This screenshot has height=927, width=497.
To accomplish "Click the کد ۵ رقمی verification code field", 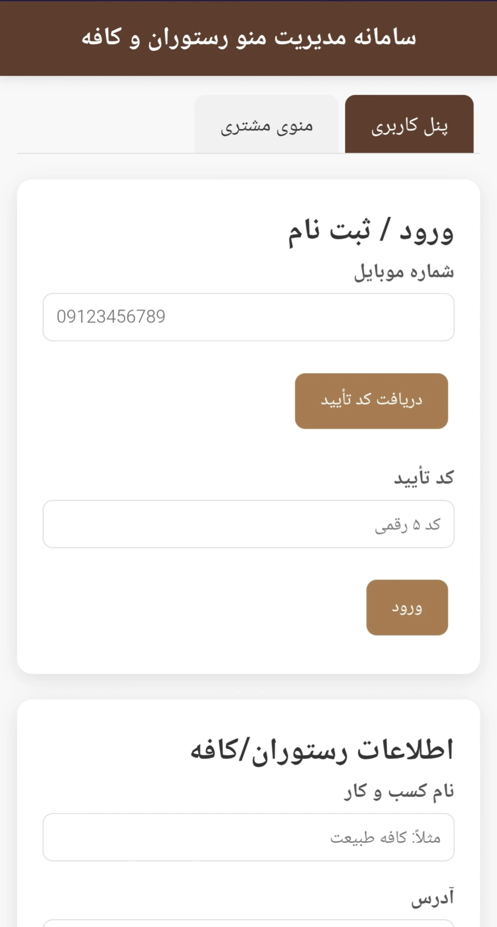I will pos(248,524).
